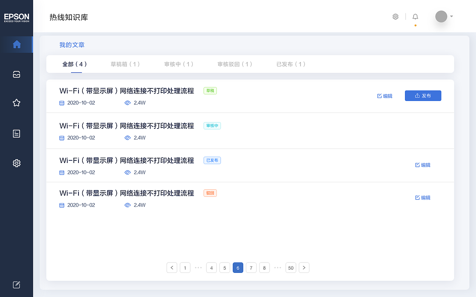Click the calendar icon beside 2020-10-02
Viewport: 476px width, 297px height.
coord(62,103)
